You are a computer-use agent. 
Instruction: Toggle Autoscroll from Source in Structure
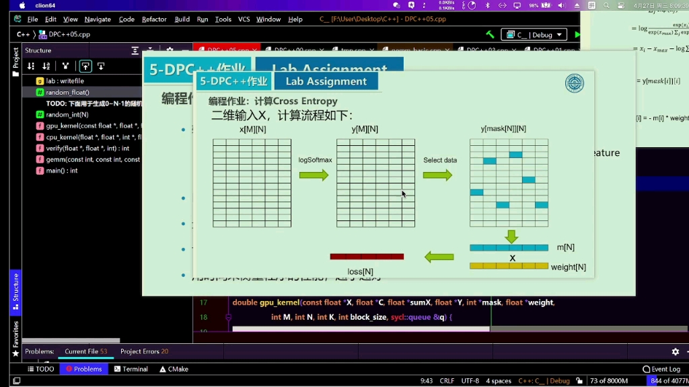coord(101,67)
